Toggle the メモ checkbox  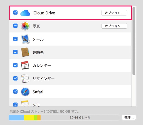(x=15, y=104)
